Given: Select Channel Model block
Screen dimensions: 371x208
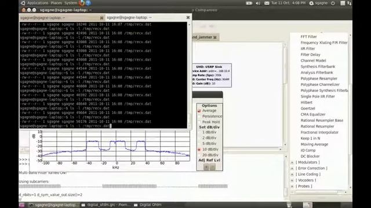Looking at the screenshot, I should pos(313,61).
